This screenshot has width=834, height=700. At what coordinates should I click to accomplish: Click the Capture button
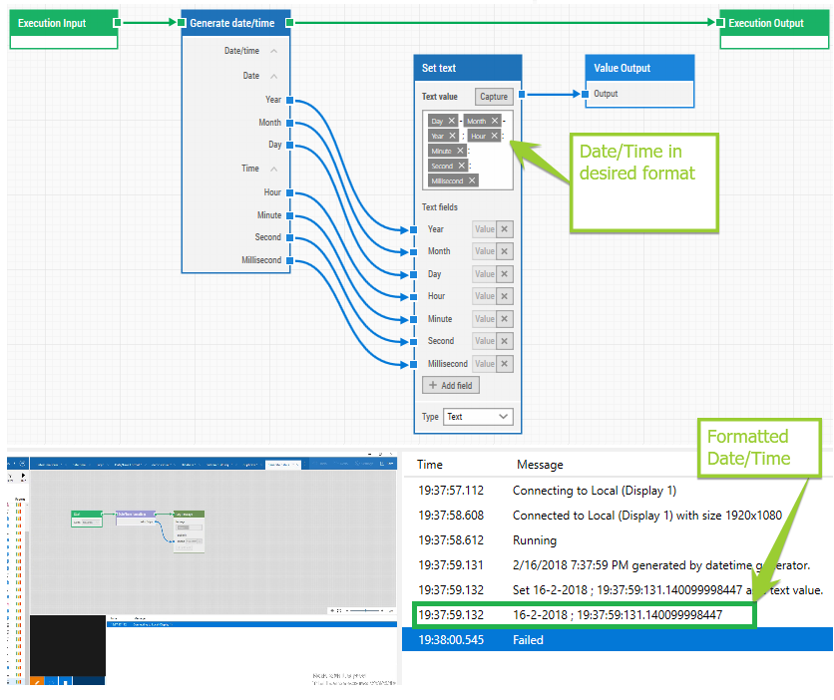click(494, 97)
